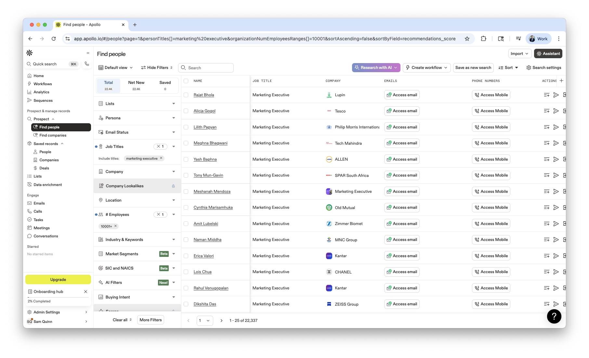Viewport: 589px width, 358px height.
Task: Open the page number dropdown
Action: pyautogui.click(x=205, y=321)
